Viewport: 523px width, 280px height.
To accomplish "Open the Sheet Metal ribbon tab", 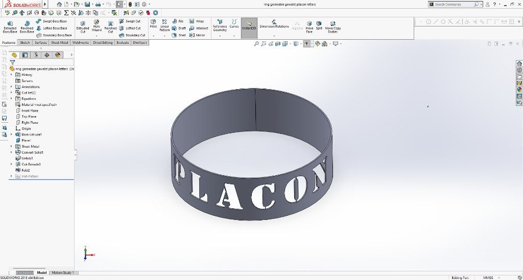I will [59, 43].
